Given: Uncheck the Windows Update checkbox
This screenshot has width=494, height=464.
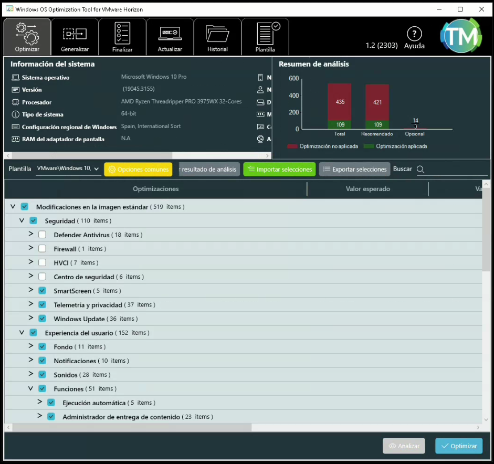Looking at the screenshot, I should pyautogui.click(x=43, y=319).
